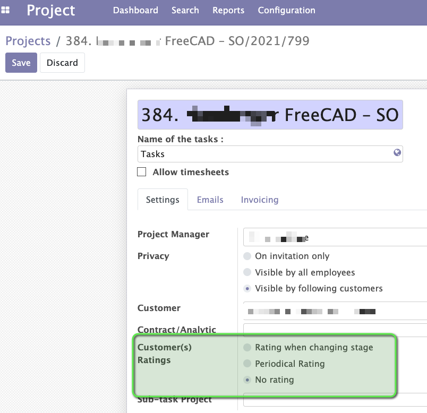This screenshot has height=413, width=427.
Task: Click the Save button
Action: tap(21, 63)
